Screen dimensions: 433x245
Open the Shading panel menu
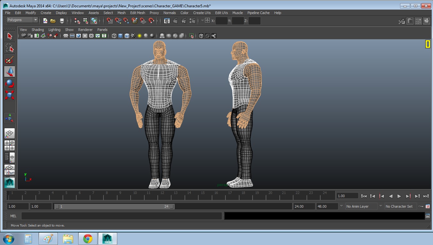38,30
